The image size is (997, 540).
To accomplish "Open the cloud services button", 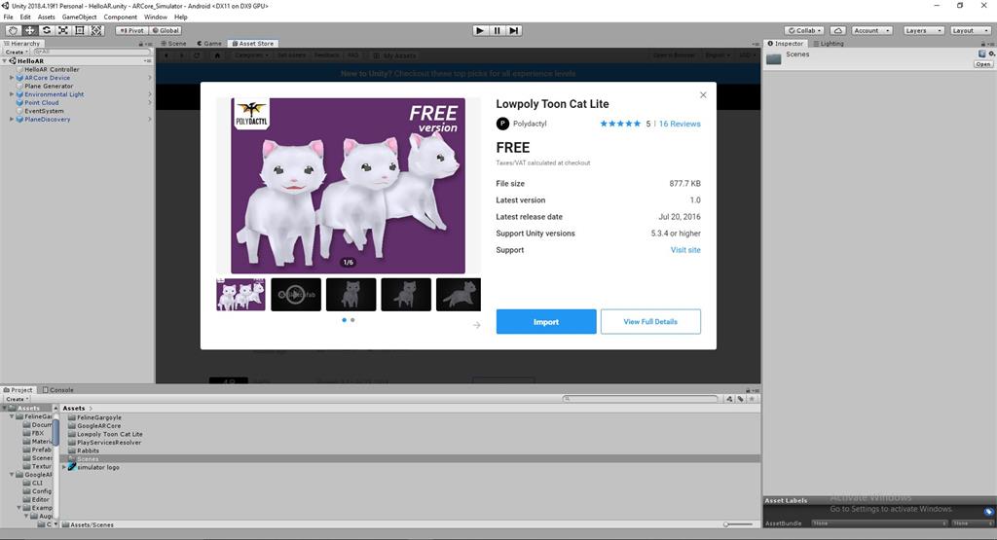I will tap(838, 30).
